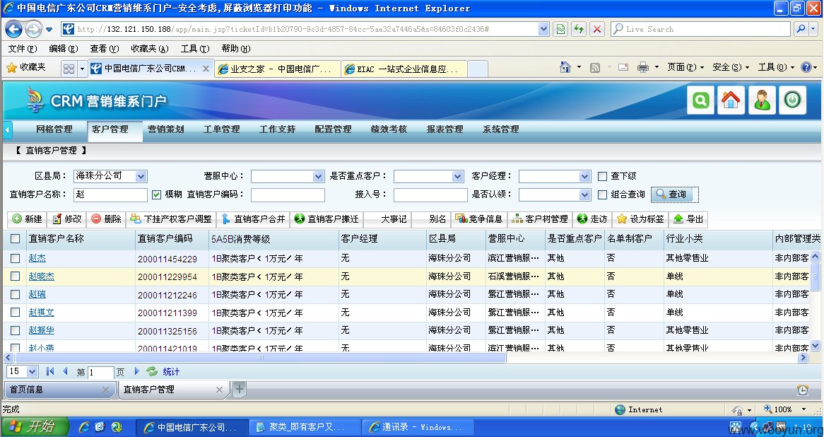
Task: Open the IE 页面 dropdown menu
Action: [685, 66]
